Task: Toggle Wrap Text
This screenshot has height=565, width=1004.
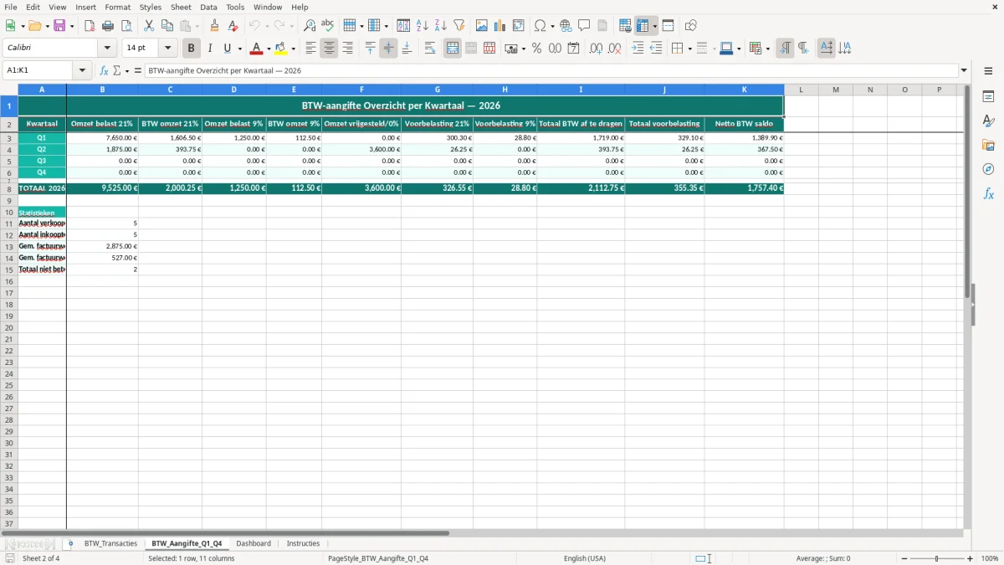Action: pos(430,49)
